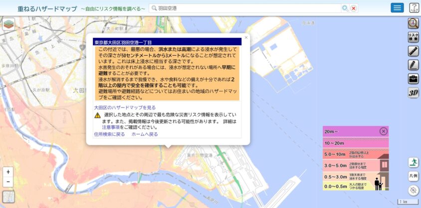The width and height of the screenshot is (421, 208).
Task: Close the flood depth legend panel
Action: coord(384,131)
